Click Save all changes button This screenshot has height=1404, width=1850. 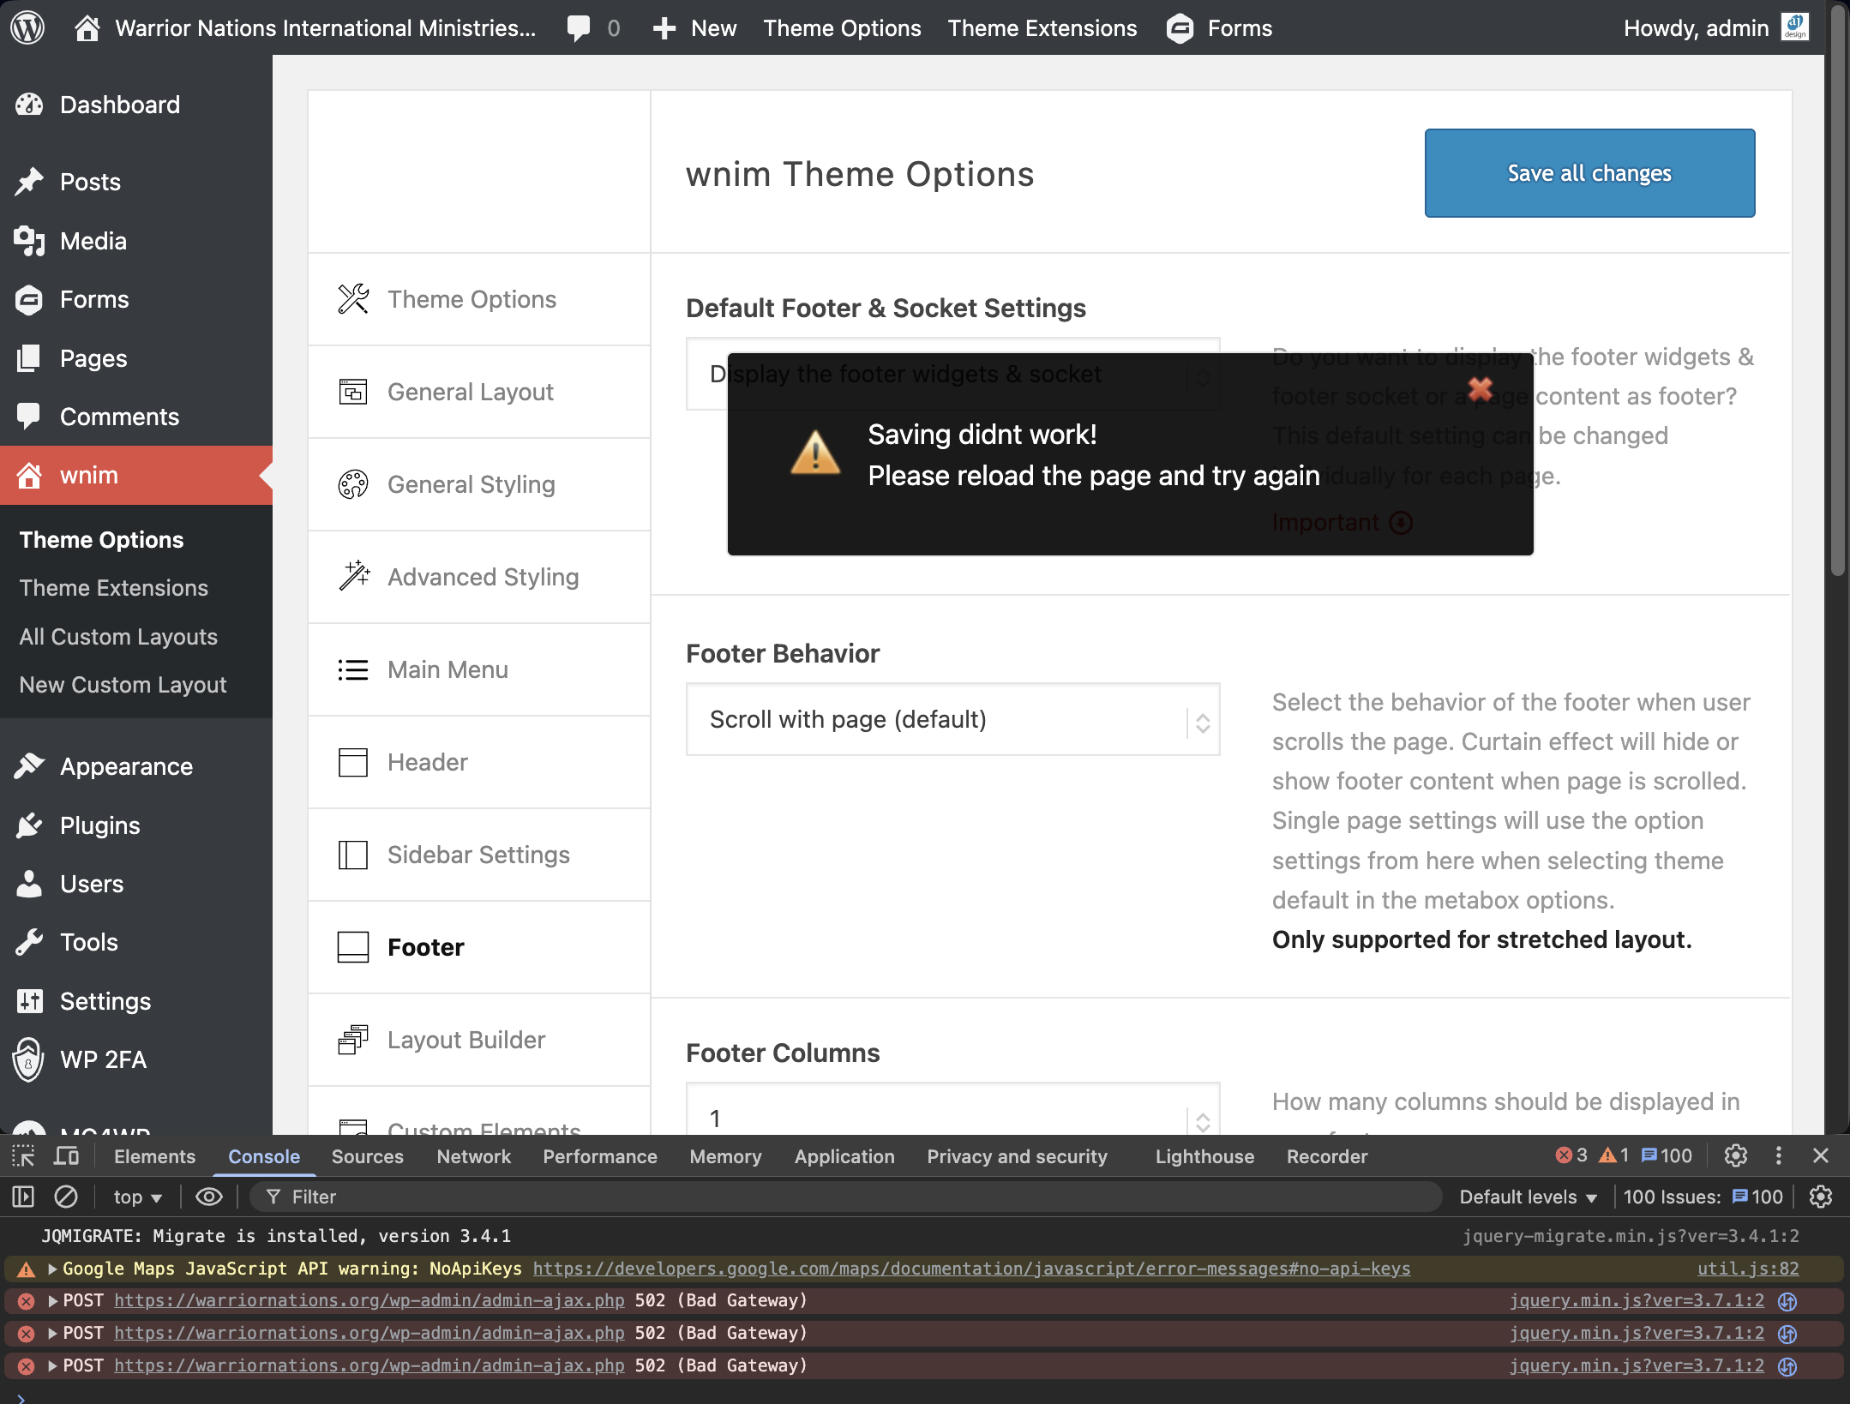(x=1589, y=173)
